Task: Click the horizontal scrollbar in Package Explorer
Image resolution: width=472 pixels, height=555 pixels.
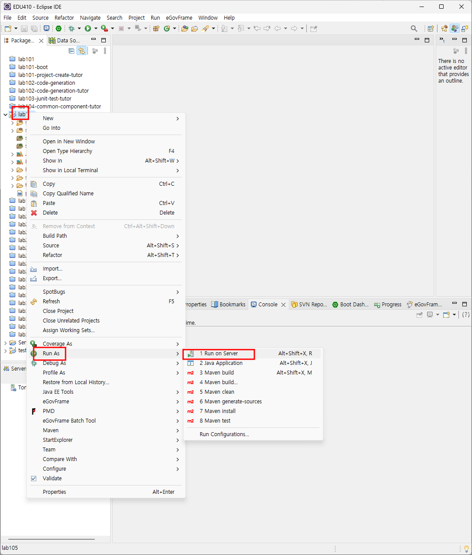Action: click(x=52, y=539)
